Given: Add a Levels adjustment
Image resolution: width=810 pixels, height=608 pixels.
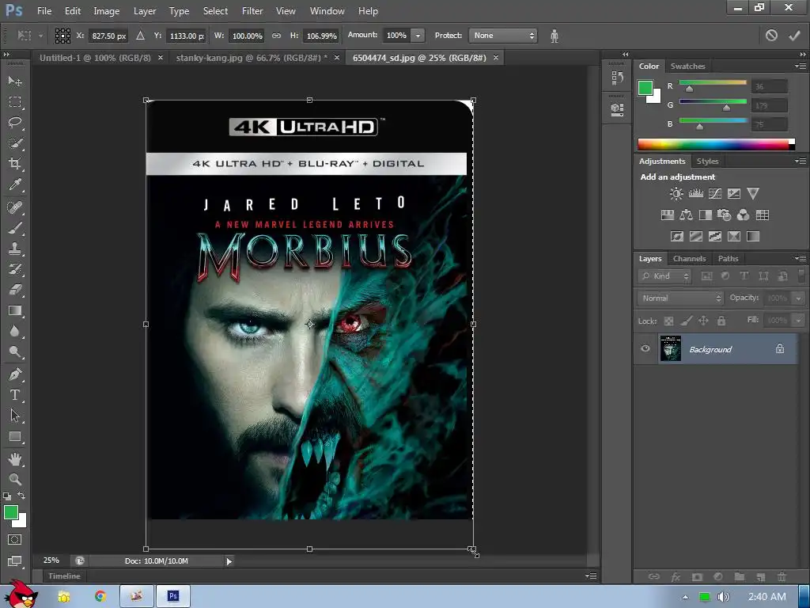Looking at the screenshot, I should [x=696, y=194].
